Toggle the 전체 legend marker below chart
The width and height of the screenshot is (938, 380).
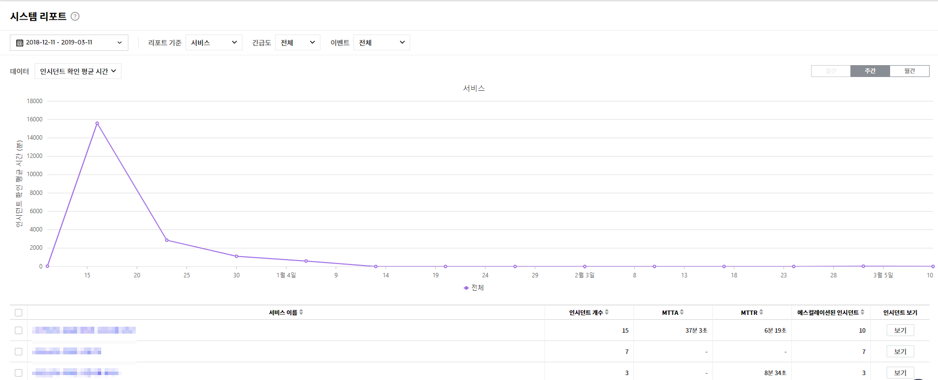pyautogui.click(x=466, y=288)
